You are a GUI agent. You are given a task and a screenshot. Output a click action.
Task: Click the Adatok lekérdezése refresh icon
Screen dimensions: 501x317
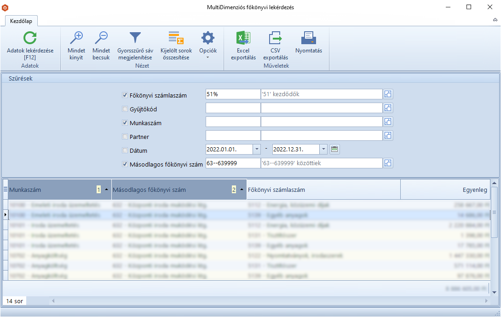(30, 39)
